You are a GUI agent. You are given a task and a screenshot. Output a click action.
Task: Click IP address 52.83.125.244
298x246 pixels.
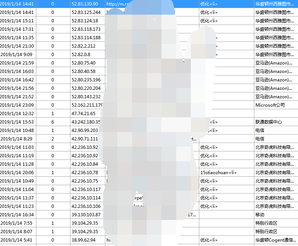pos(86,12)
